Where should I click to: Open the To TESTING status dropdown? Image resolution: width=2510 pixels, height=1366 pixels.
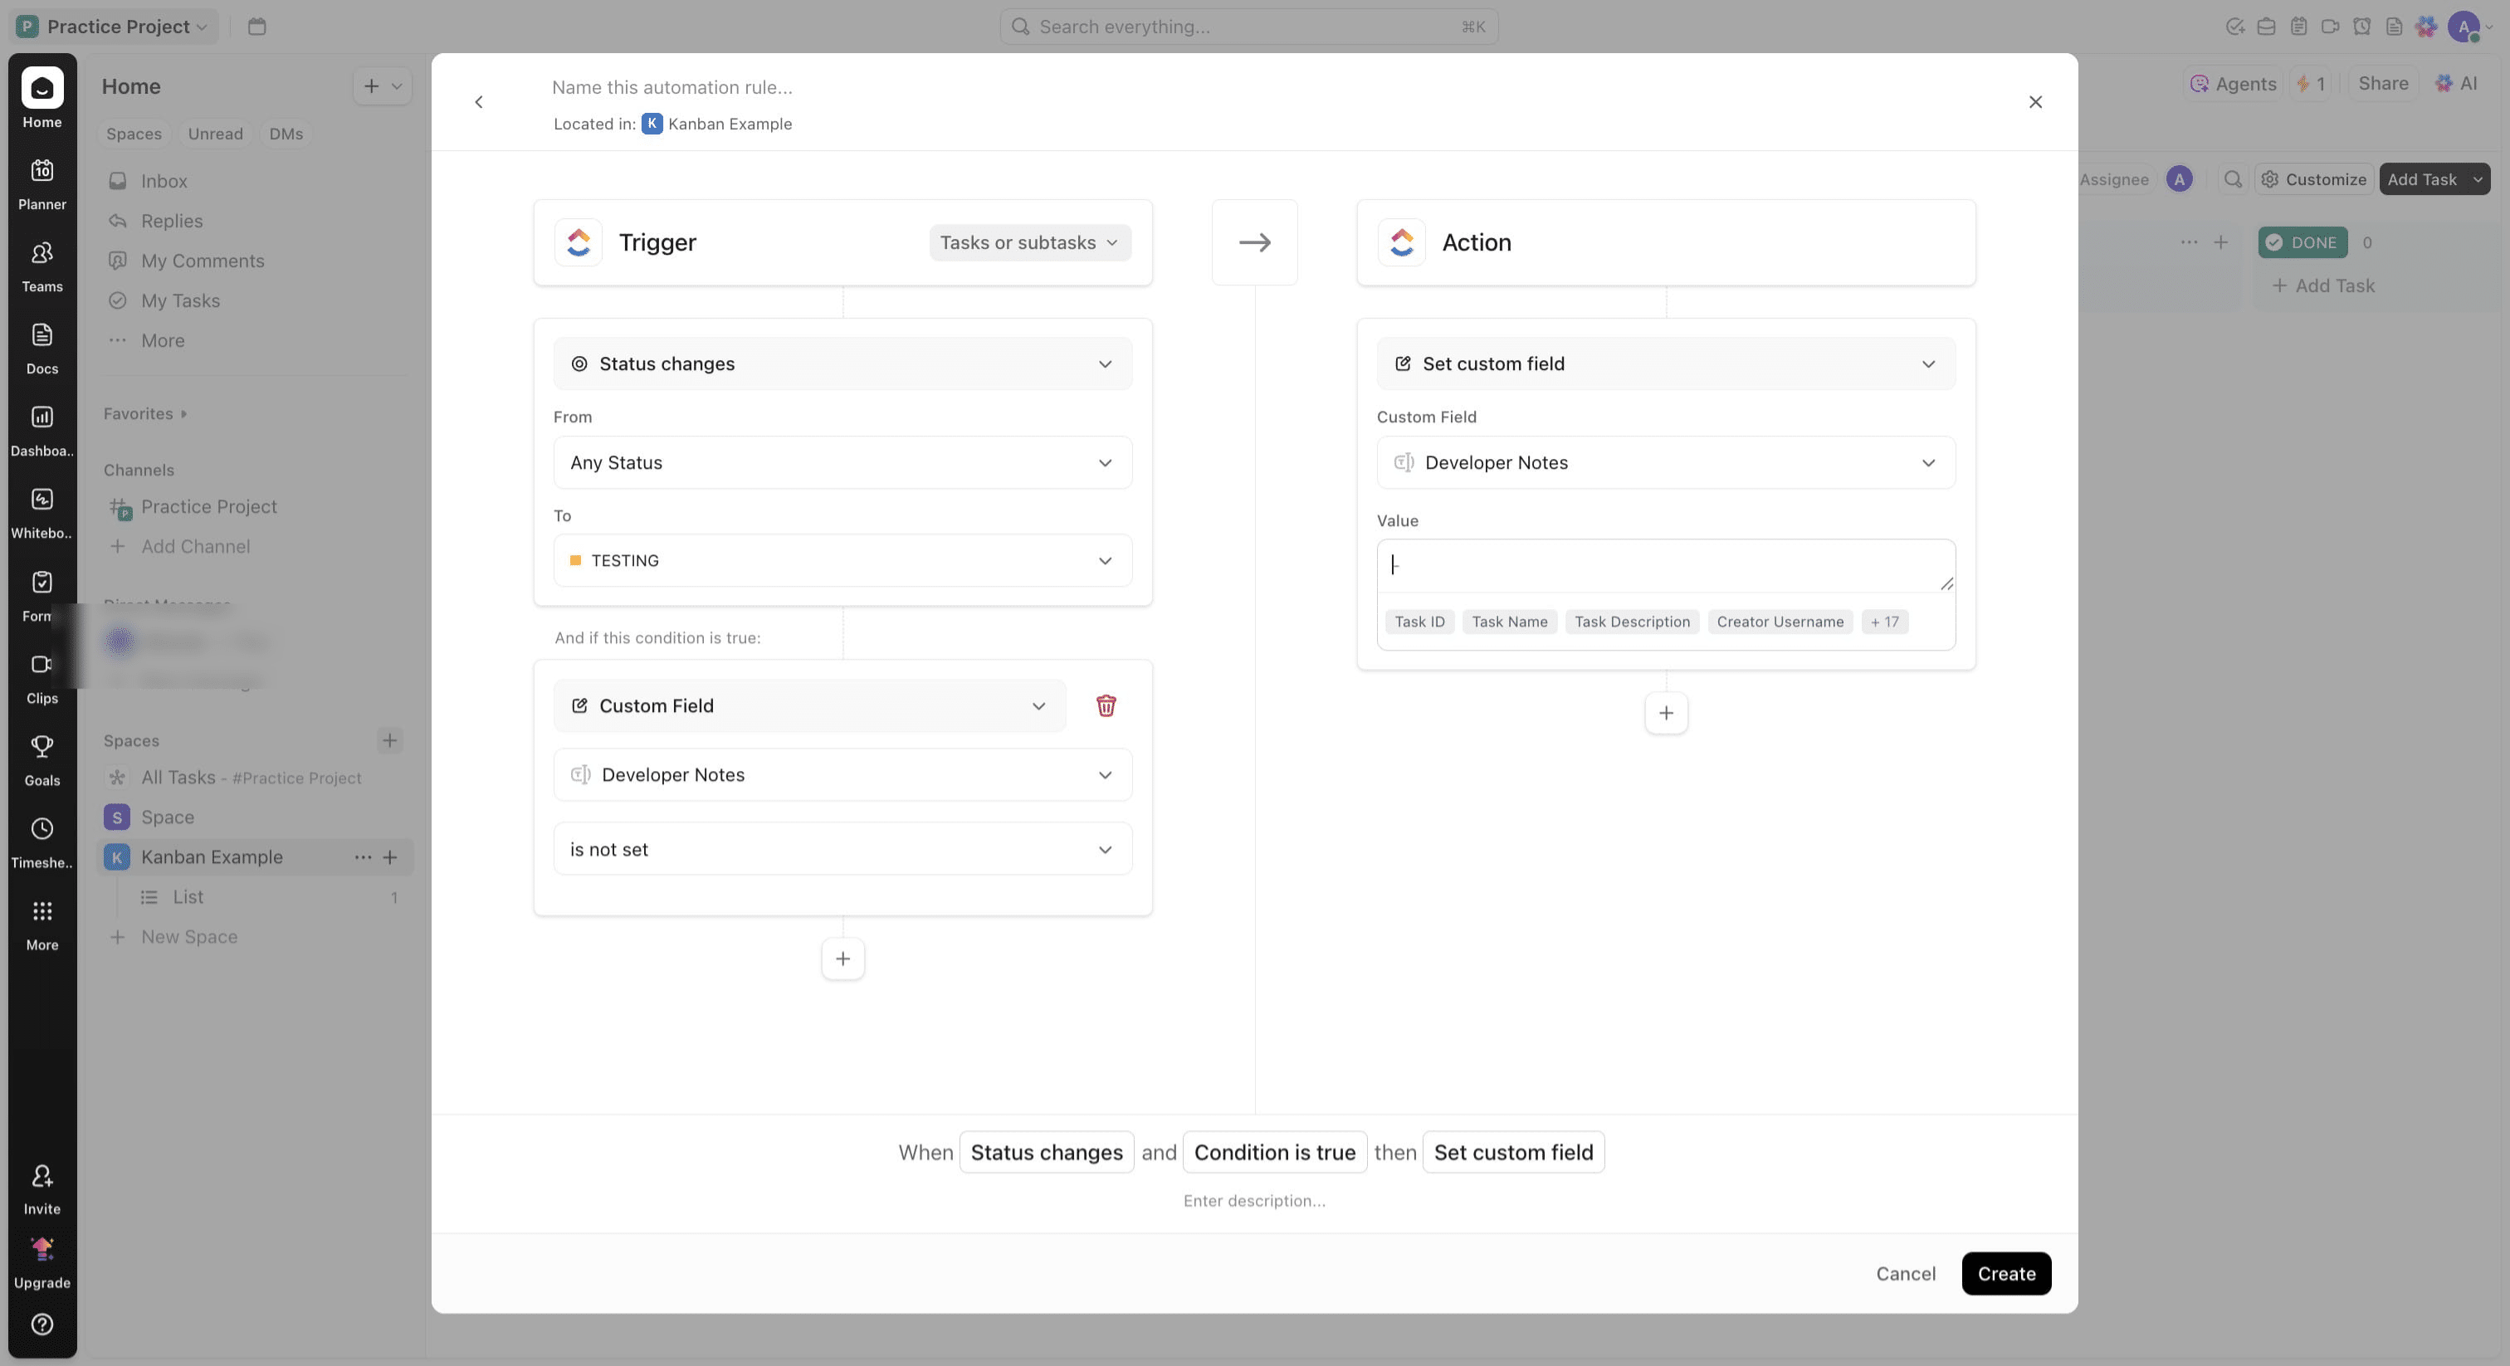(842, 560)
